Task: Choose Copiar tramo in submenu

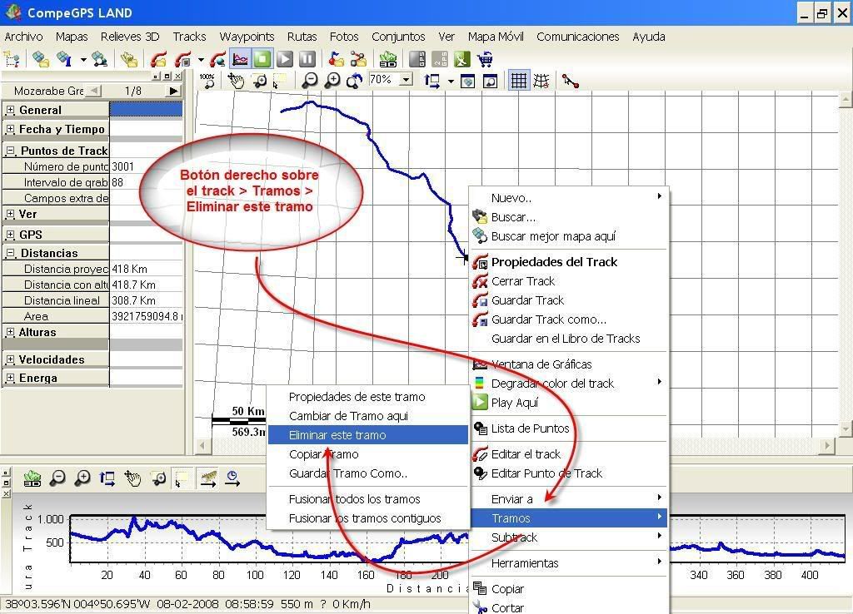Action: click(367, 454)
